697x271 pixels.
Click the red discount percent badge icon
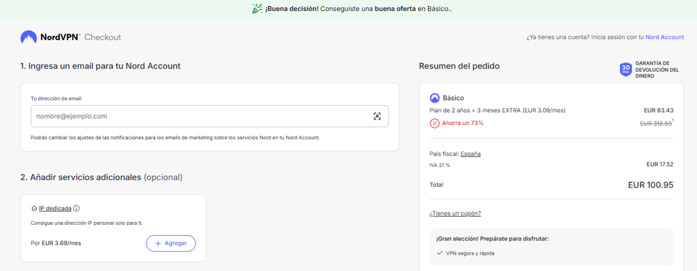[x=434, y=123]
